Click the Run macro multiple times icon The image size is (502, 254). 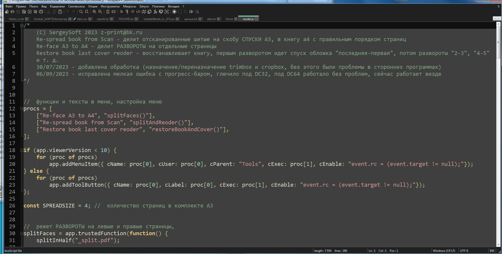pos(191,12)
